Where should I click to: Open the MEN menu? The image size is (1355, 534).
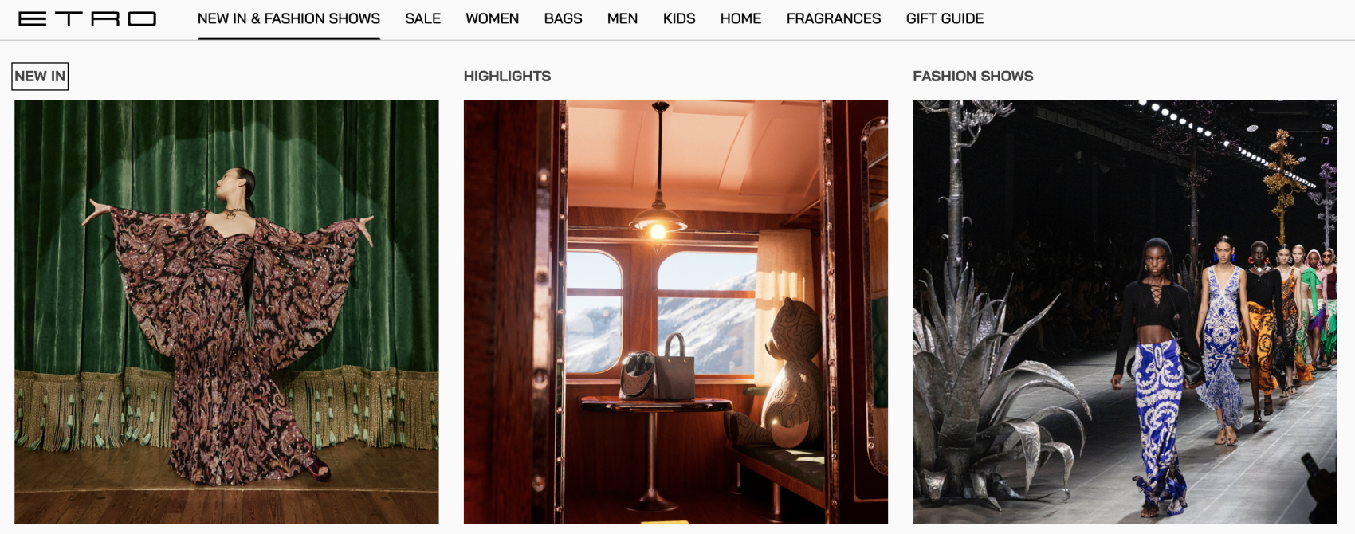pos(623,18)
